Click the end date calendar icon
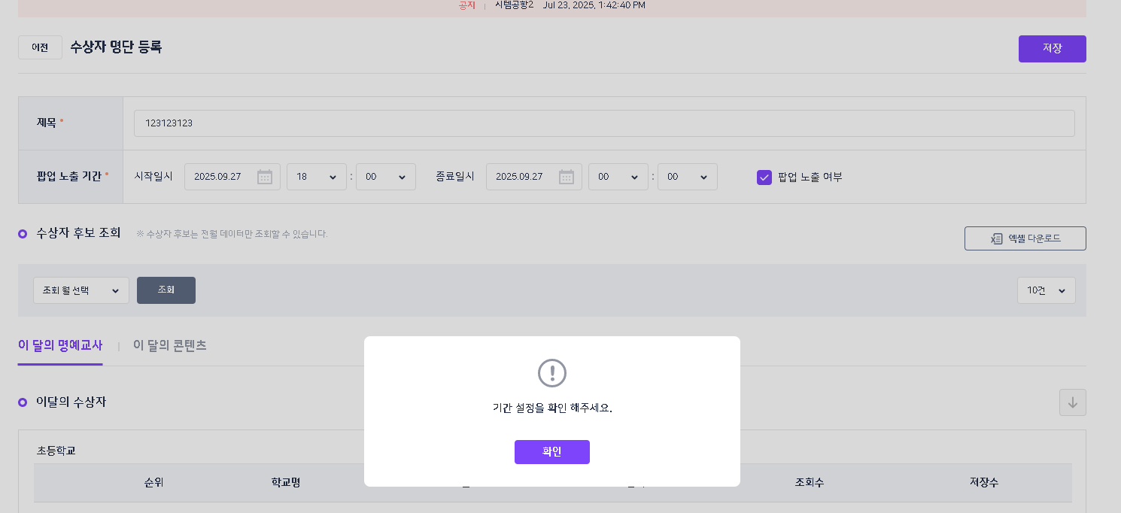 pyautogui.click(x=567, y=177)
